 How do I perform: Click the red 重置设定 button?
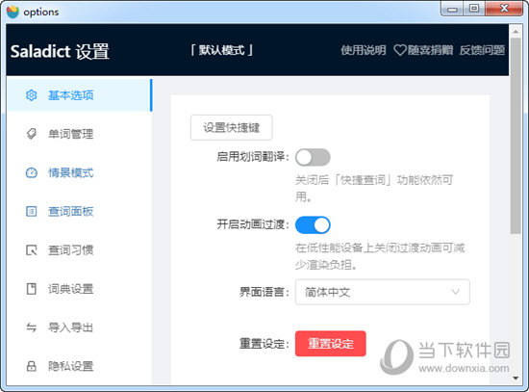coord(330,344)
